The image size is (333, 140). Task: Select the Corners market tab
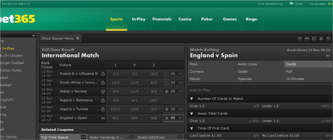coord(212,71)
